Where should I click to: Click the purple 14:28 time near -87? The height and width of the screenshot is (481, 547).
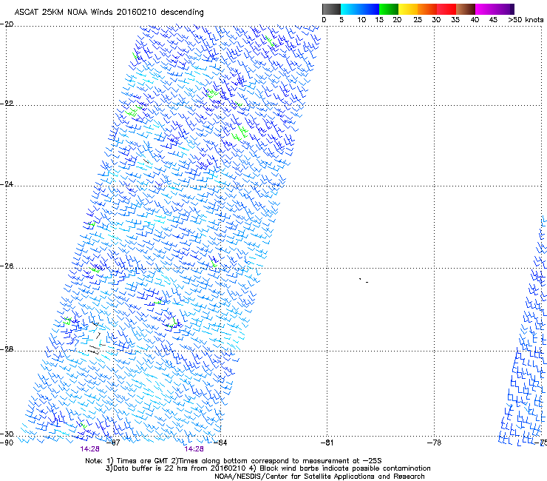click(89, 449)
